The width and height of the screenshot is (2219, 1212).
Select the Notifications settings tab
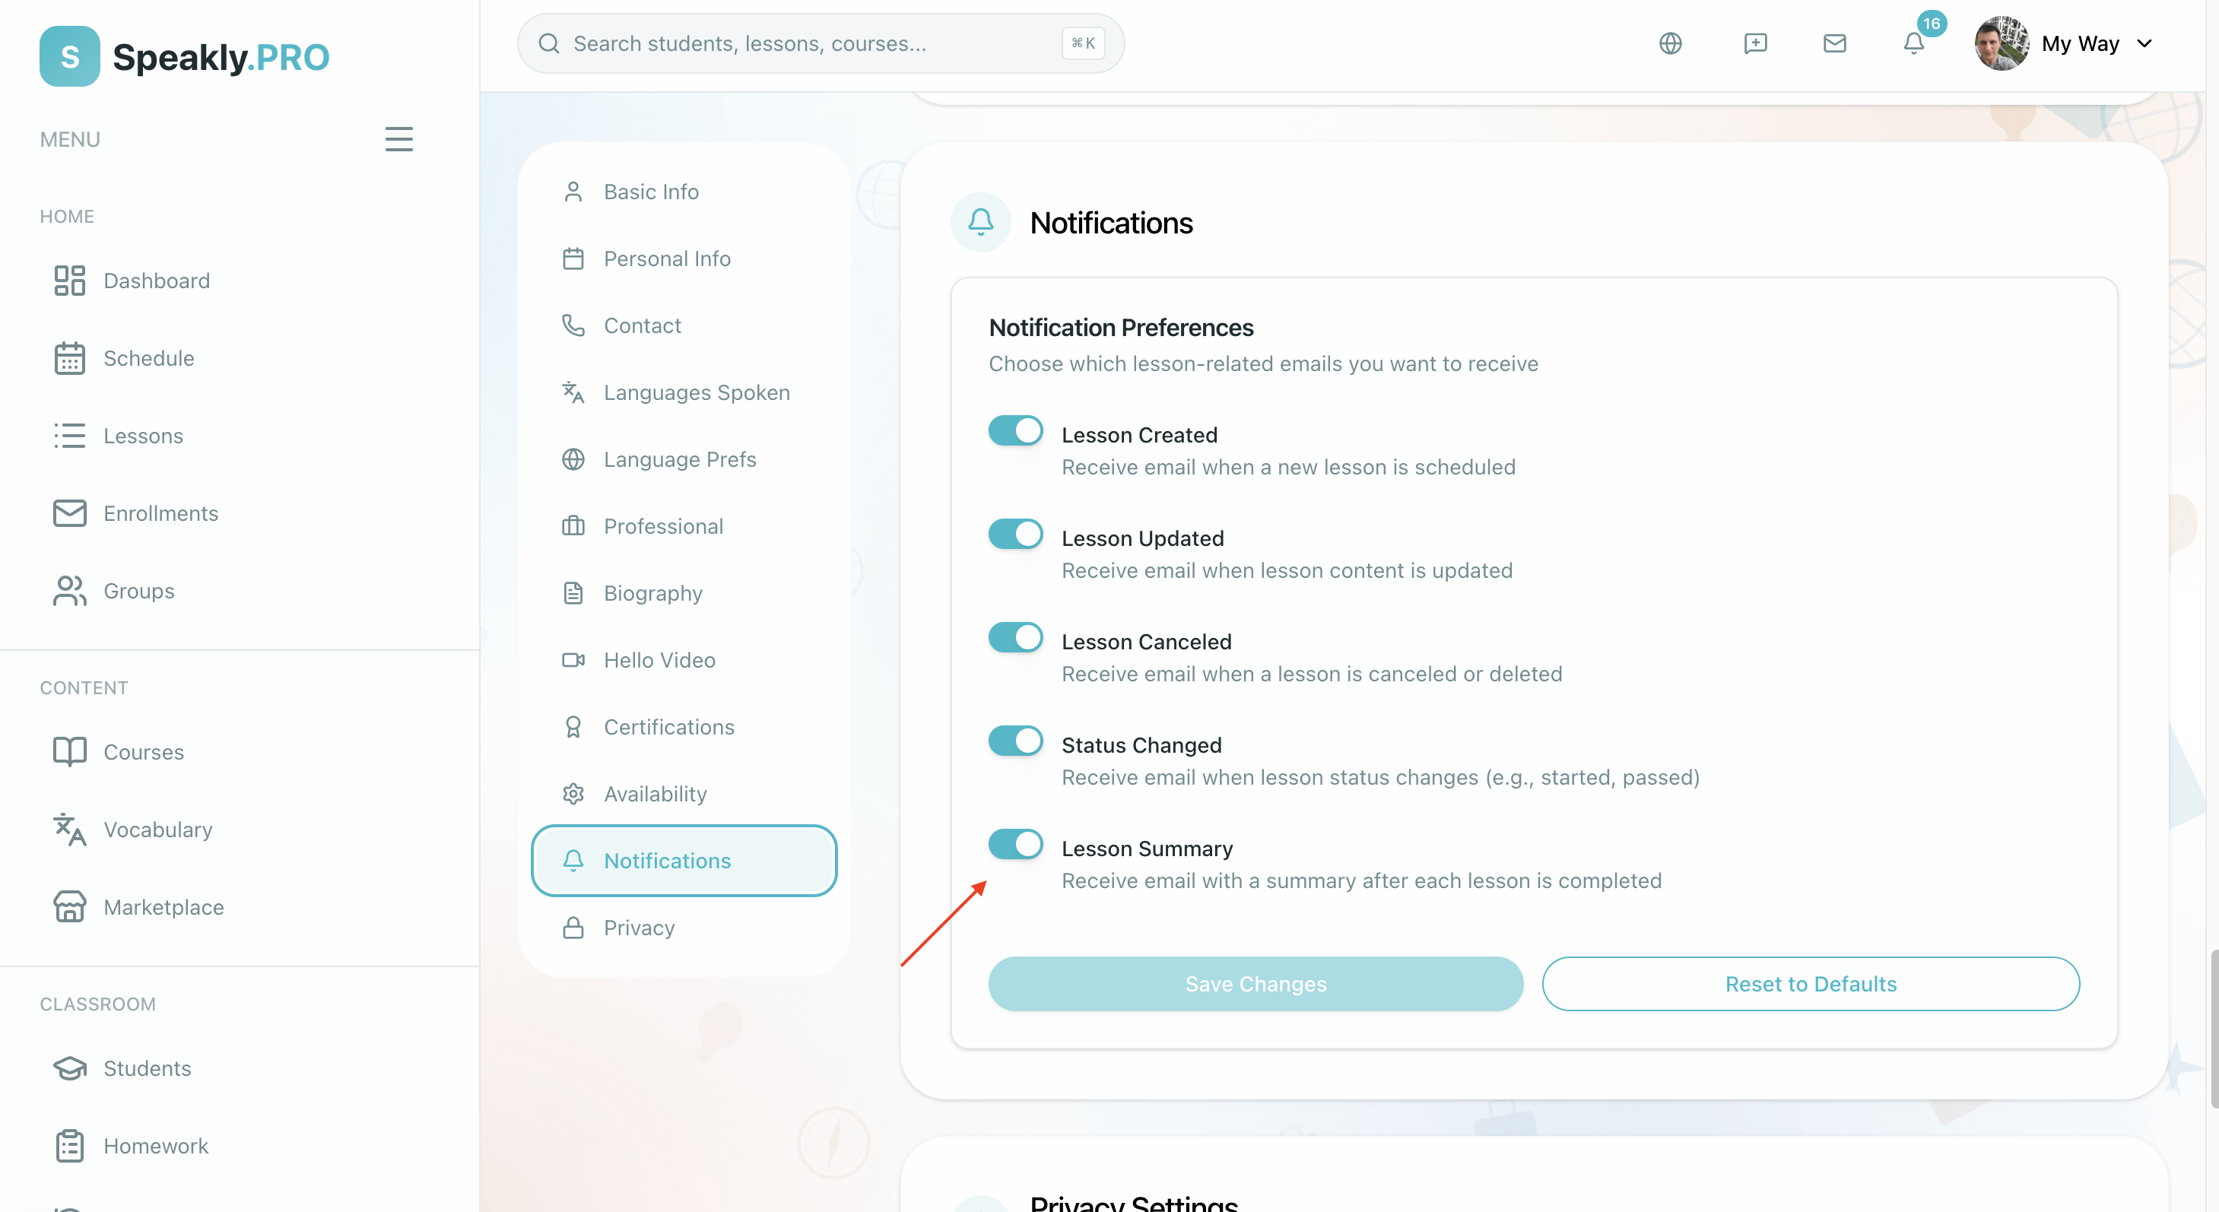(x=684, y=861)
